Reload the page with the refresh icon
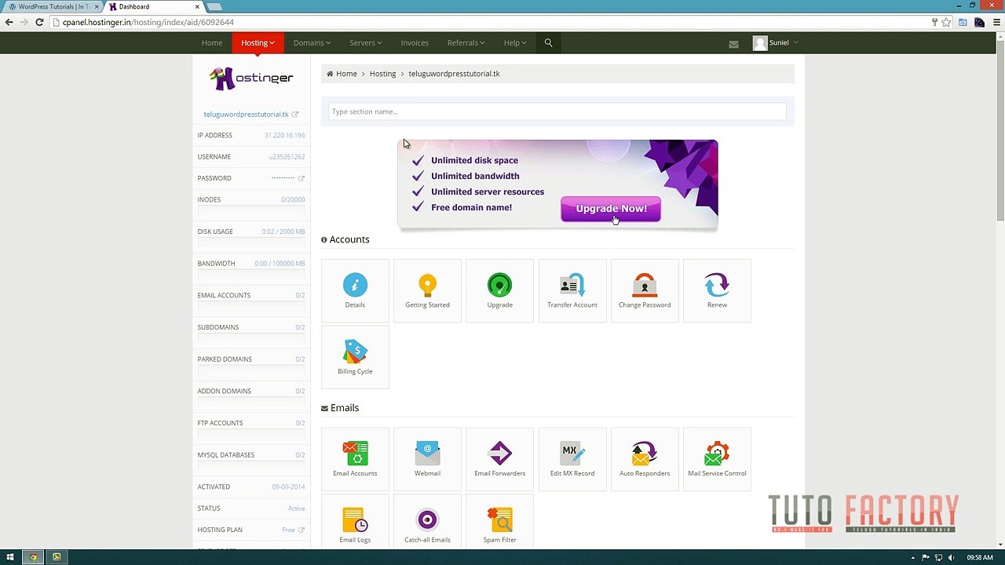 tap(39, 22)
